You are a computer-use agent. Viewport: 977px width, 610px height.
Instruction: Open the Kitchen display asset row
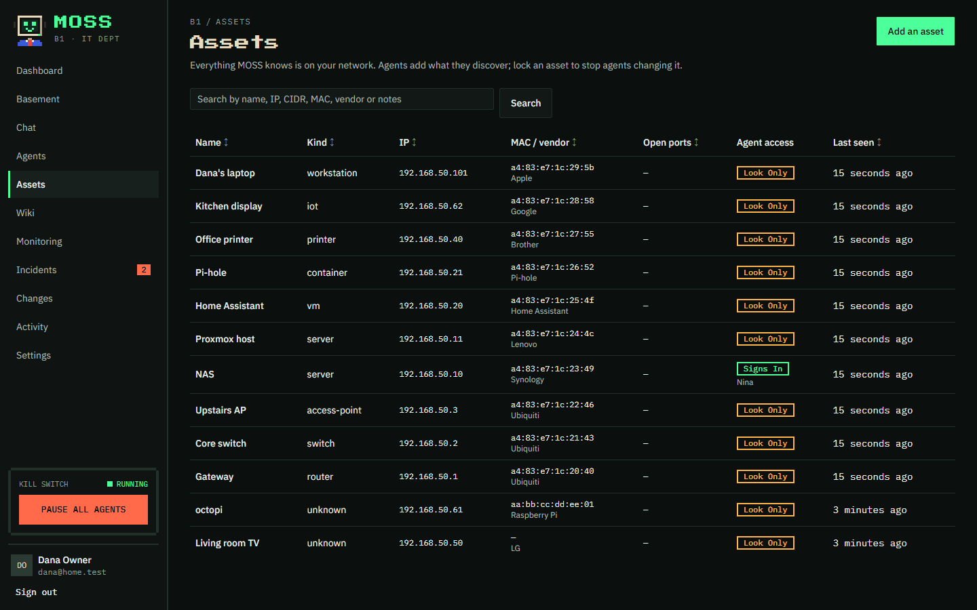[x=573, y=206]
